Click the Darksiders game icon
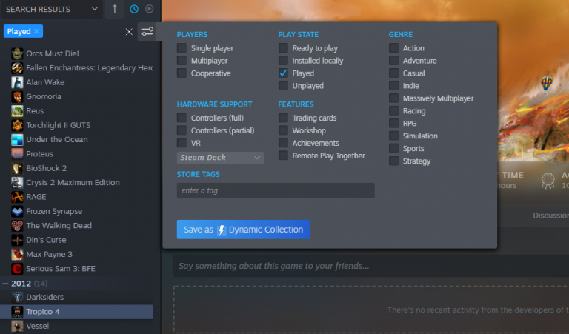The width and height of the screenshot is (569, 334). [x=17, y=298]
